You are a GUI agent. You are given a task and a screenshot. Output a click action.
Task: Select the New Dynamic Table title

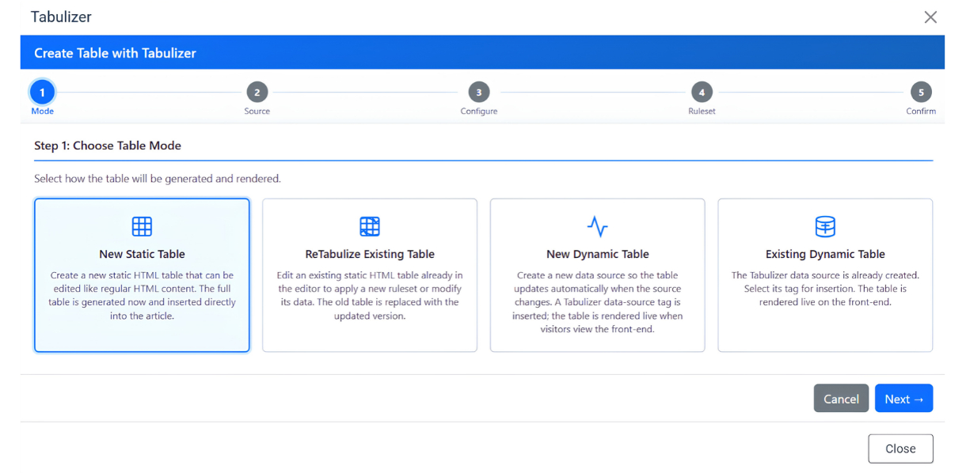tap(598, 255)
